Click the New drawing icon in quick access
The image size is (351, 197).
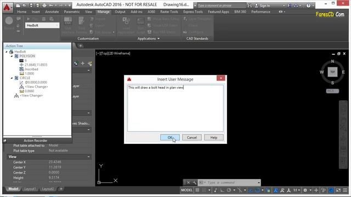[18, 5]
